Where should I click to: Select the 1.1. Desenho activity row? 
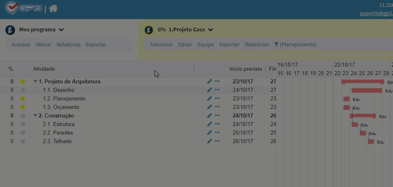(138, 90)
